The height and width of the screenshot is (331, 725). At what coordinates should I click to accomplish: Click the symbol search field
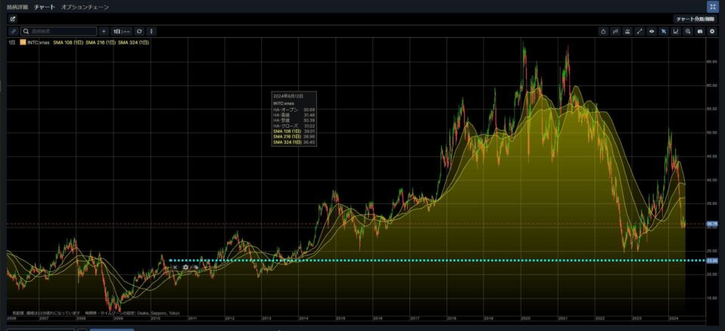click(x=59, y=32)
